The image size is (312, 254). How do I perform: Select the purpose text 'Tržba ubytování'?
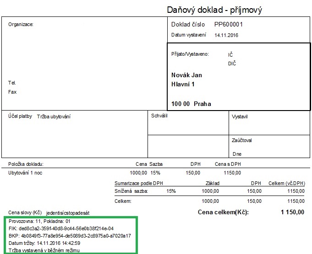pyautogui.click(x=54, y=116)
